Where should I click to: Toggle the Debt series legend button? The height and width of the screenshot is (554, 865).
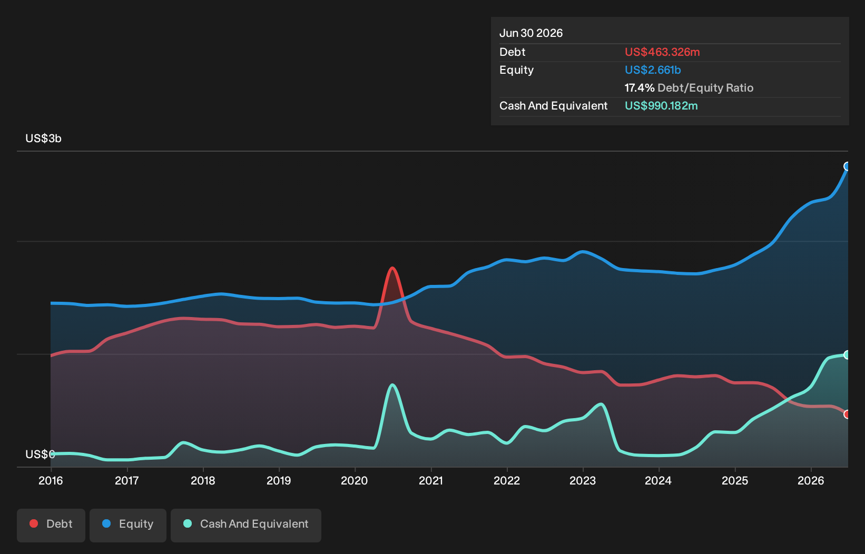click(51, 525)
